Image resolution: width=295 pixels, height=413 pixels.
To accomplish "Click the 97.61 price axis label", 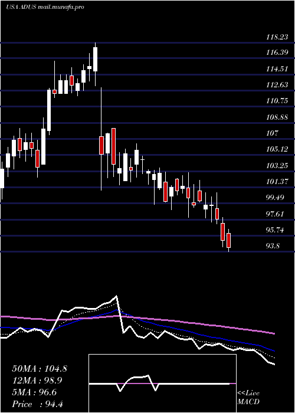I will (x=276, y=214).
